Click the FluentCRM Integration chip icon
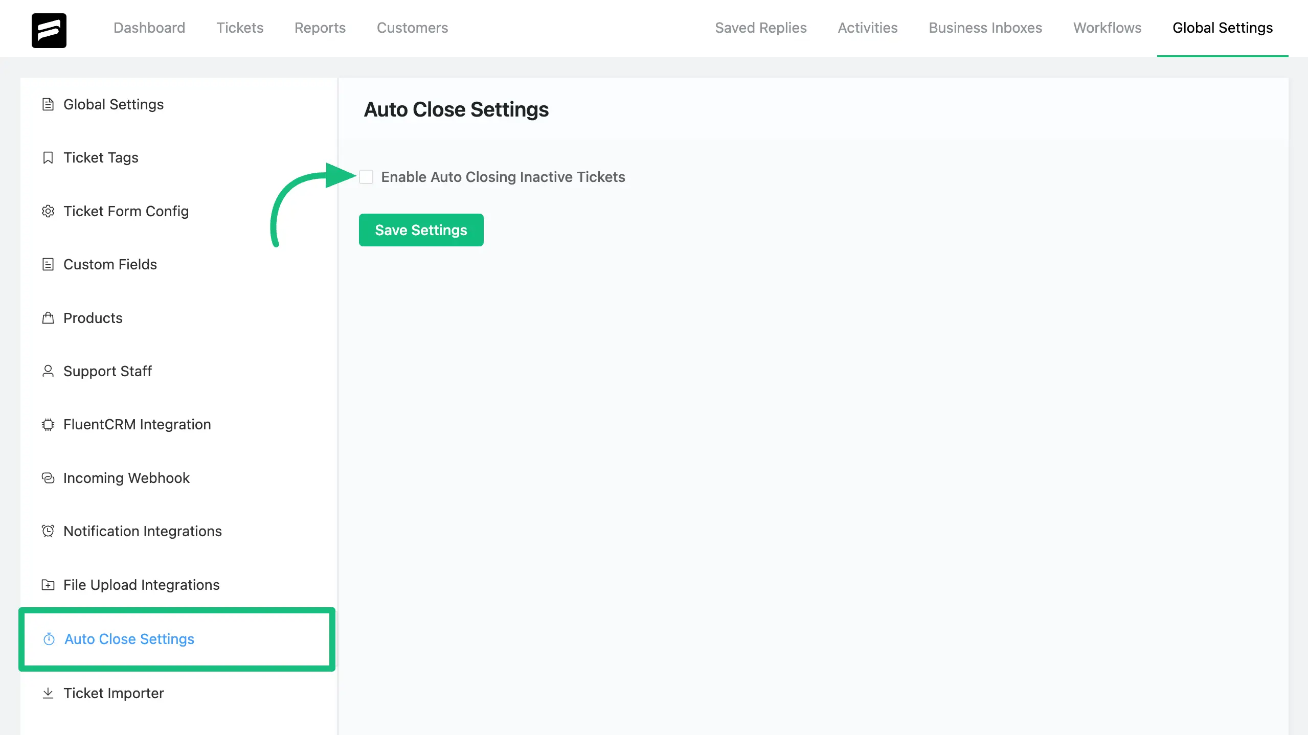1308x735 pixels. coord(48,424)
